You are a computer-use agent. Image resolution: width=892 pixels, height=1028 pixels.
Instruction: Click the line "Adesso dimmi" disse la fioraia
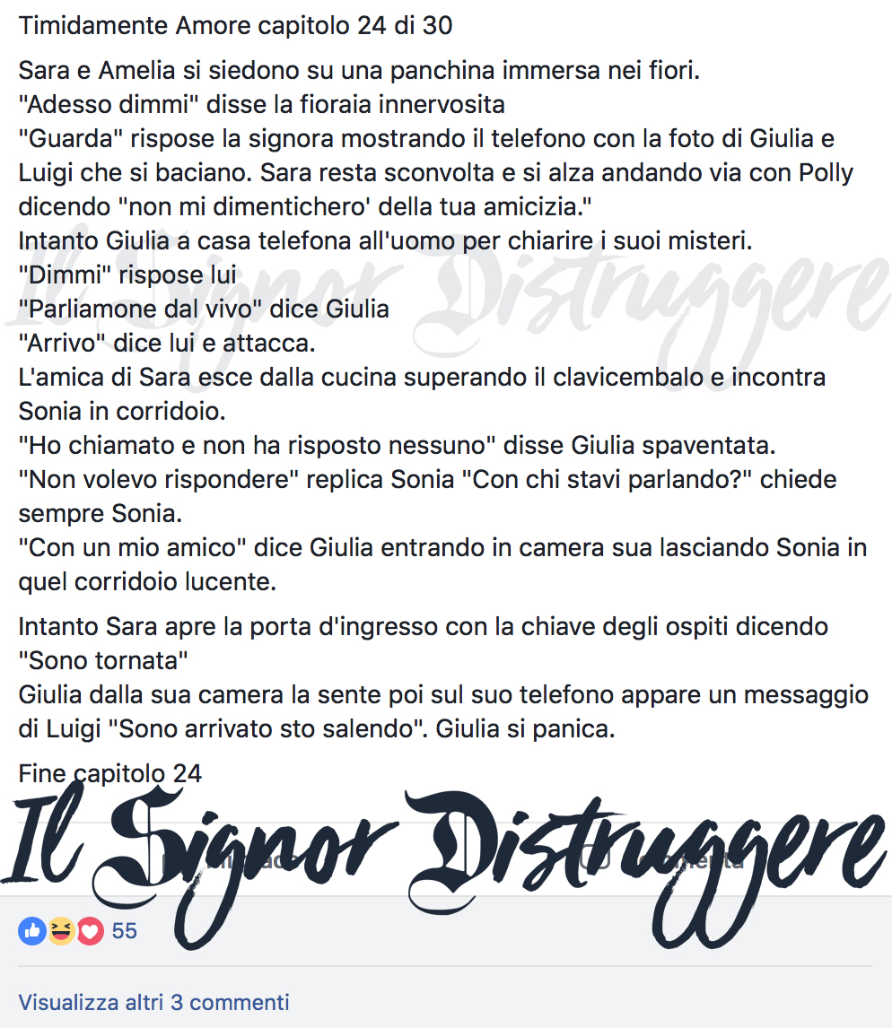click(x=262, y=104)
